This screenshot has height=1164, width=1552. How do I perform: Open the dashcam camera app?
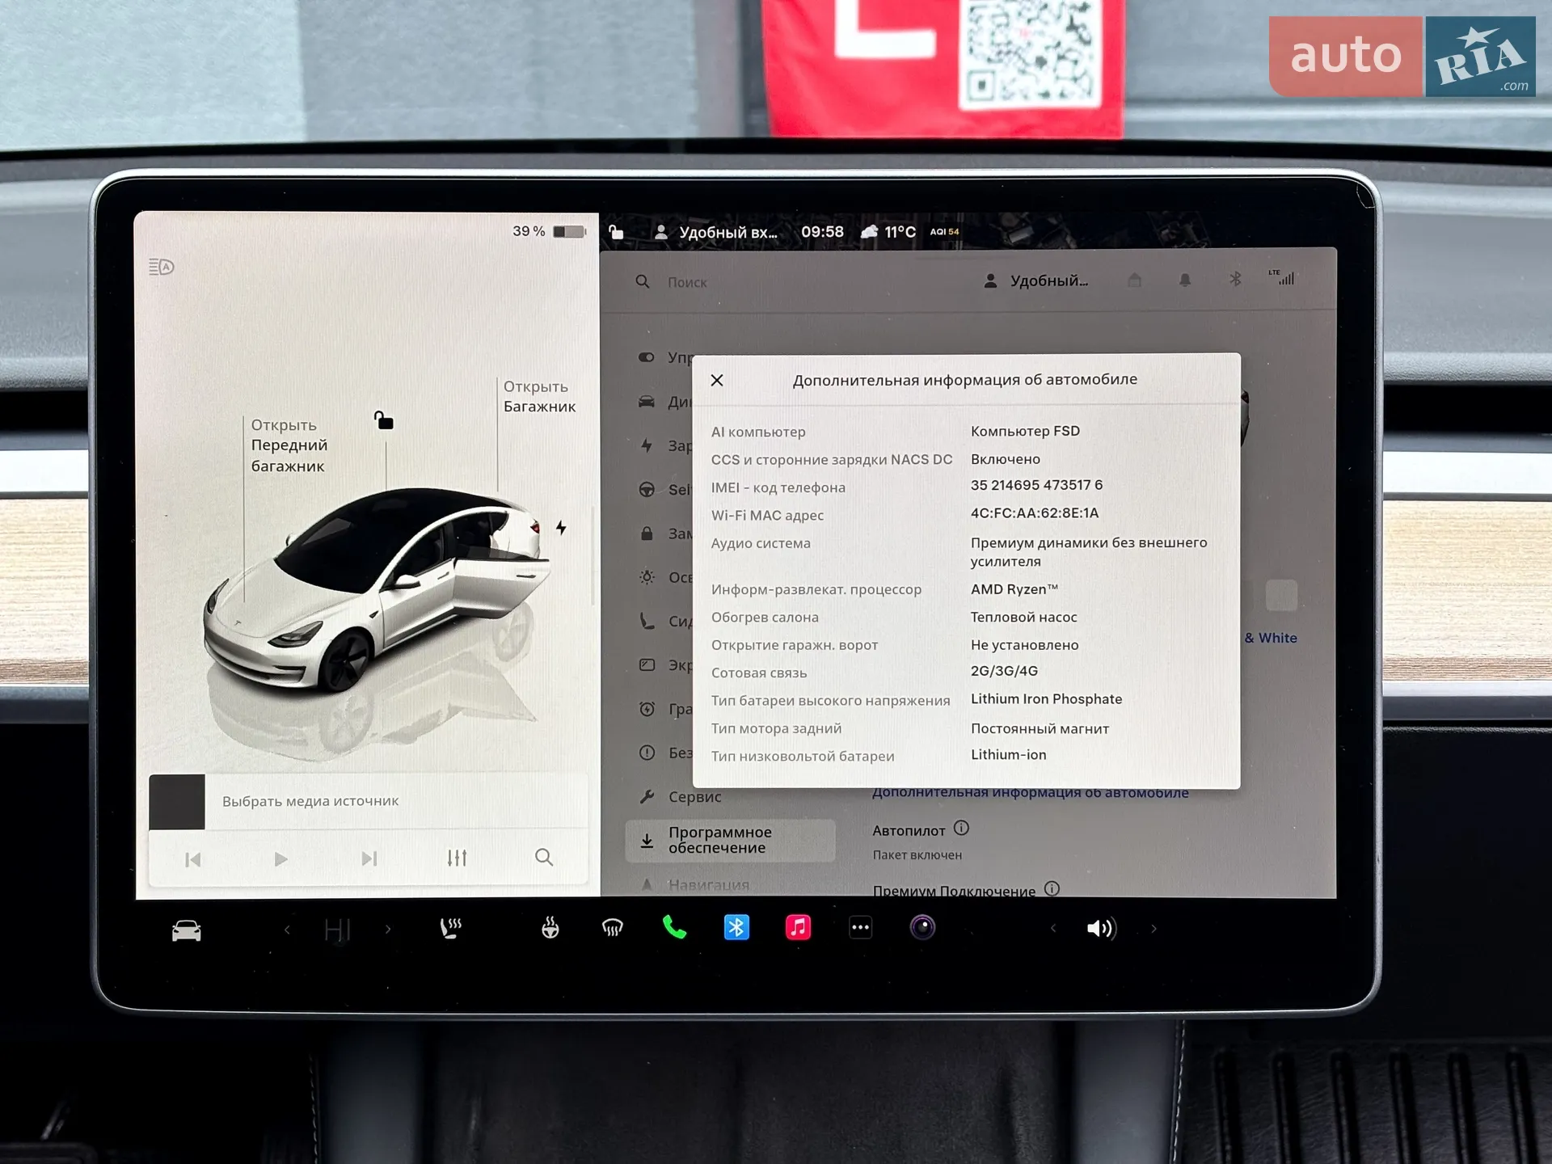tap(923, 927)
